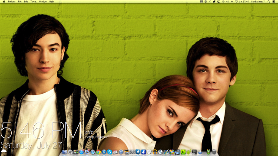Click the Twitter bird menu bar icon
This screenshot has height=156, width=278.
tap(214, 1)
